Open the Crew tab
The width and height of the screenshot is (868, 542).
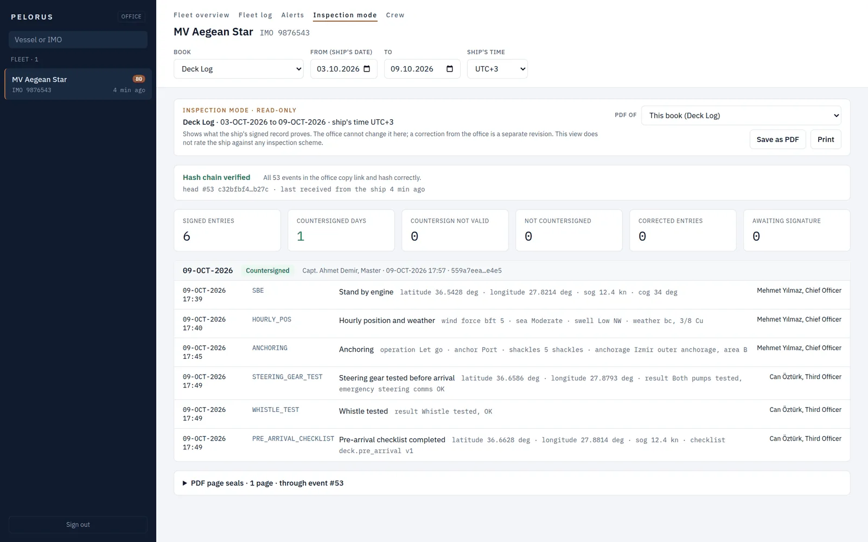[395, 15]
